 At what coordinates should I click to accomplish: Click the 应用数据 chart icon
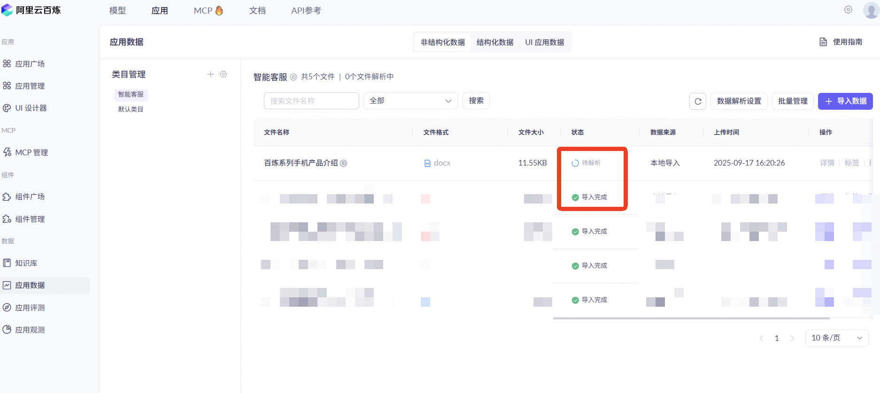pos(7,285)
